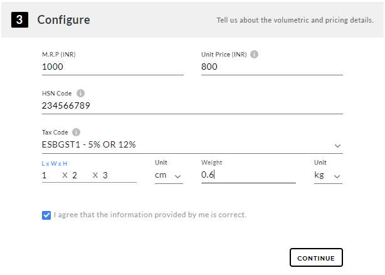
Task: Click the L x W x H label
Action: [x=55, y=164]
